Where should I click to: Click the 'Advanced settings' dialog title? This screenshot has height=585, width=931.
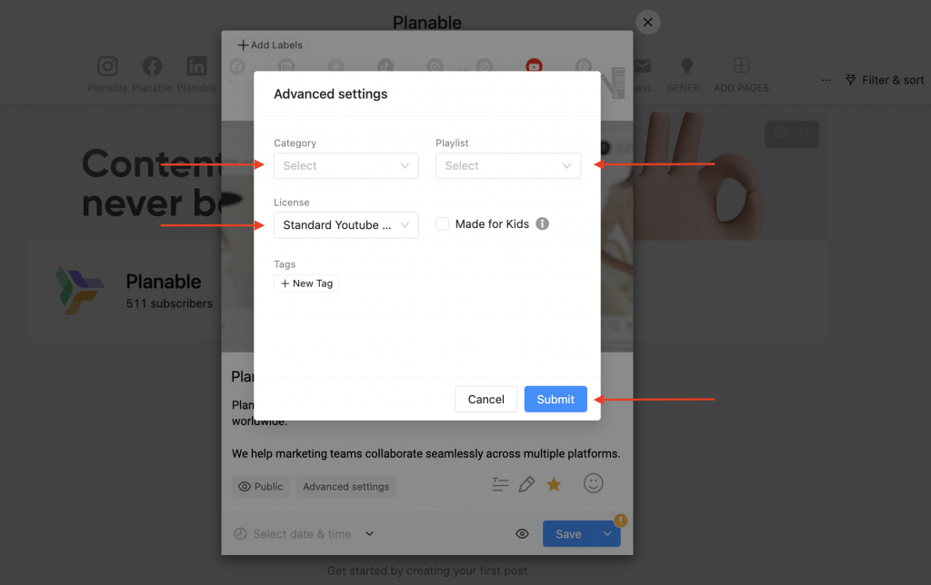pyautogui.click(x=331, y=94)
